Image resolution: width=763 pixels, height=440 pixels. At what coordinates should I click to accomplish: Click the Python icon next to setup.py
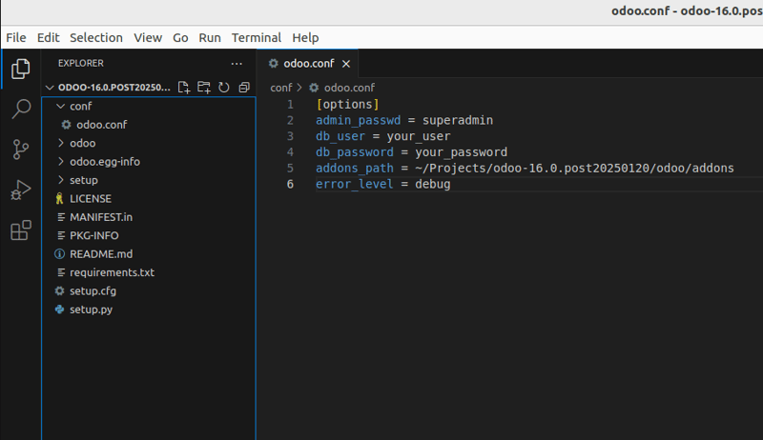(x=59, y=310)
